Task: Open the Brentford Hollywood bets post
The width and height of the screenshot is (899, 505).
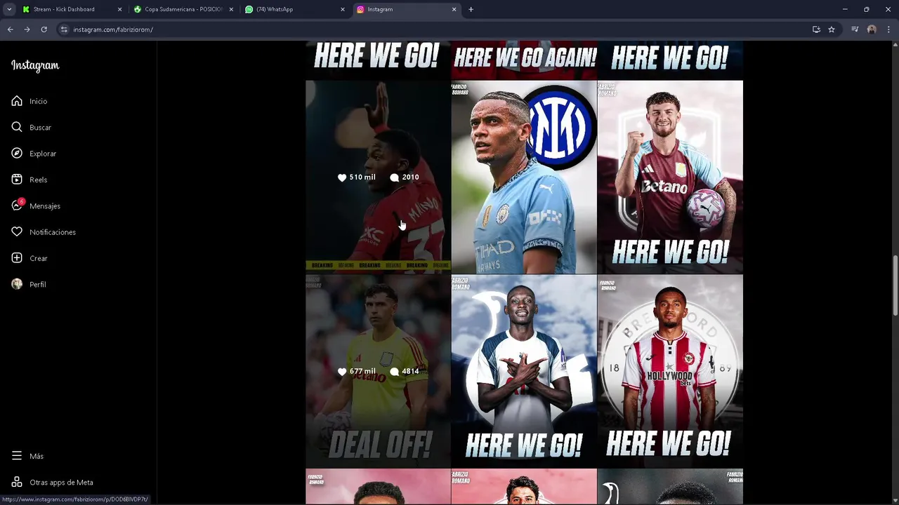Action: coord(670,371)
